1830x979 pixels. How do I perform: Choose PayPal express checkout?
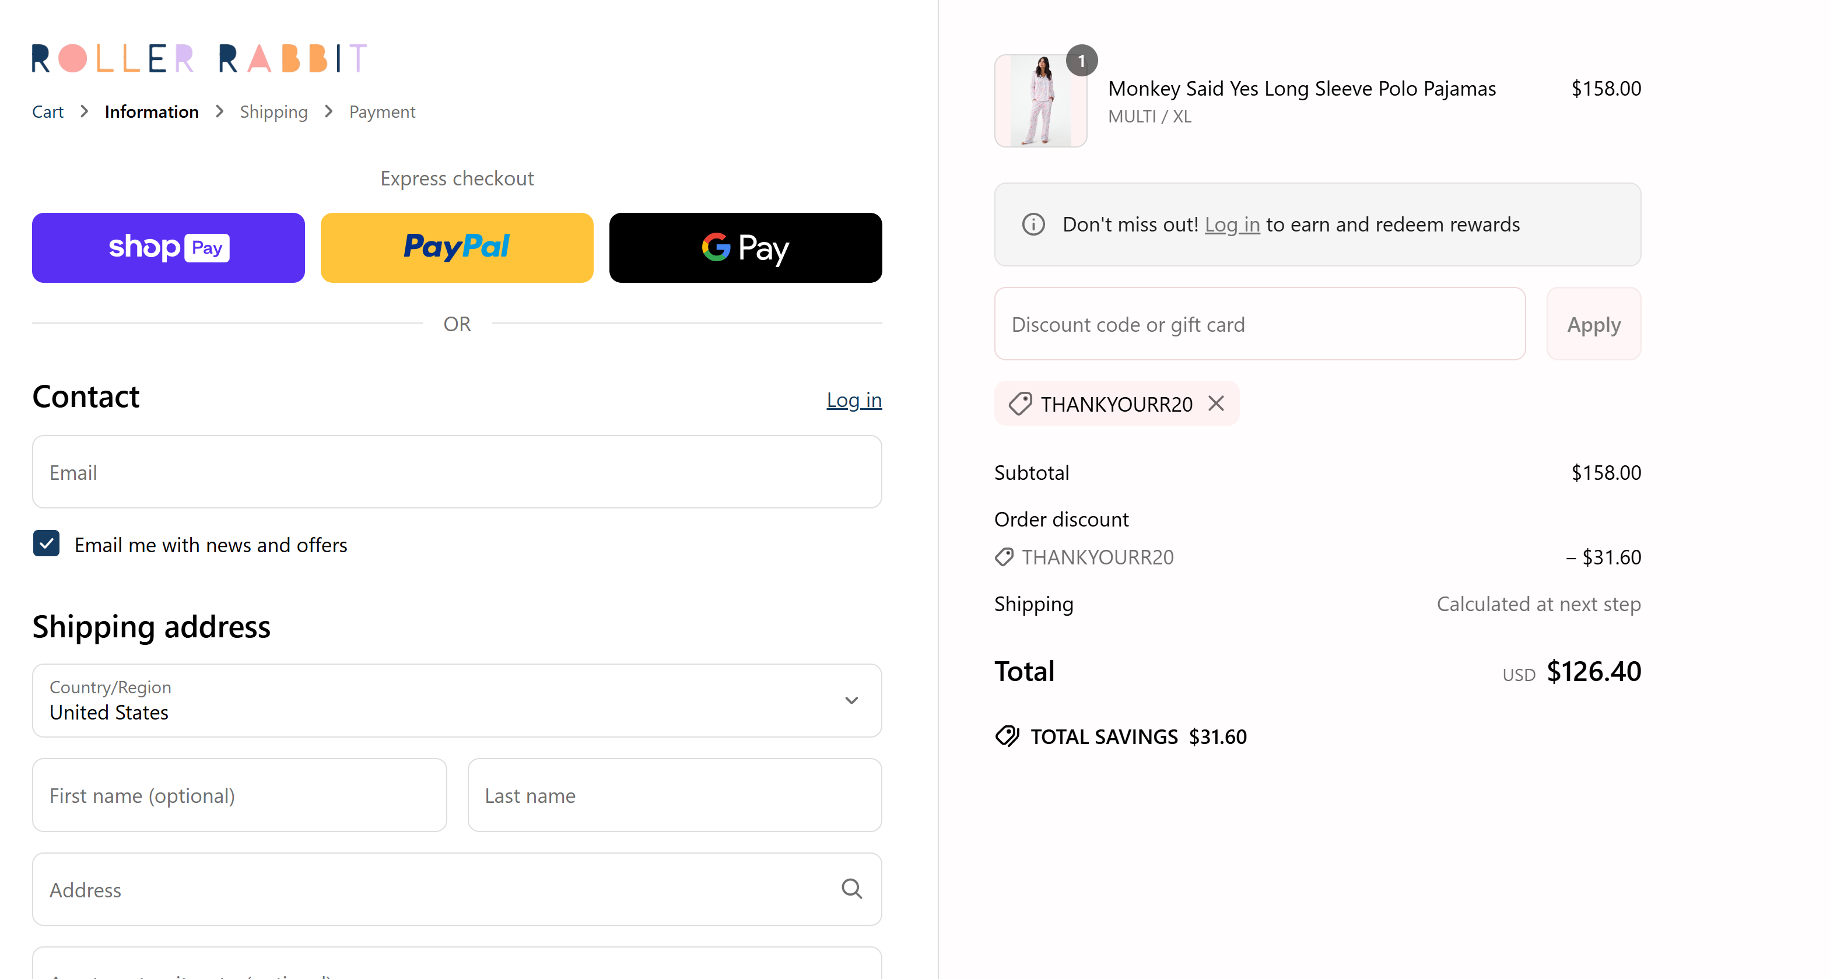pyautogui.click(x=457, y=247)
